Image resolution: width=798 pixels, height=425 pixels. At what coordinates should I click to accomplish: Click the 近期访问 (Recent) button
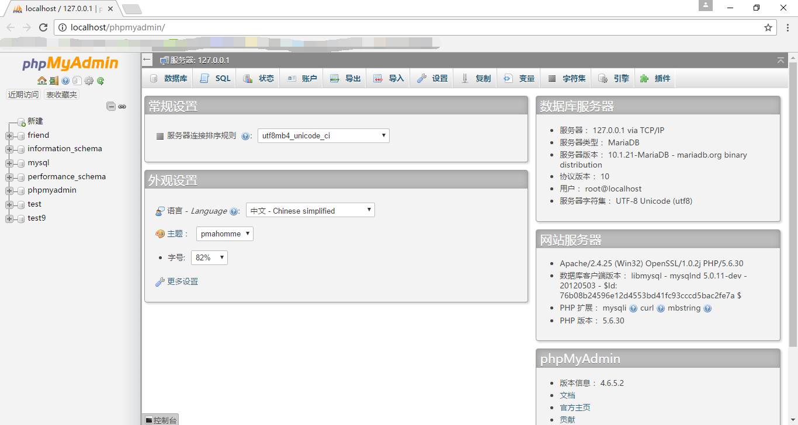click(x=23, y=95)
